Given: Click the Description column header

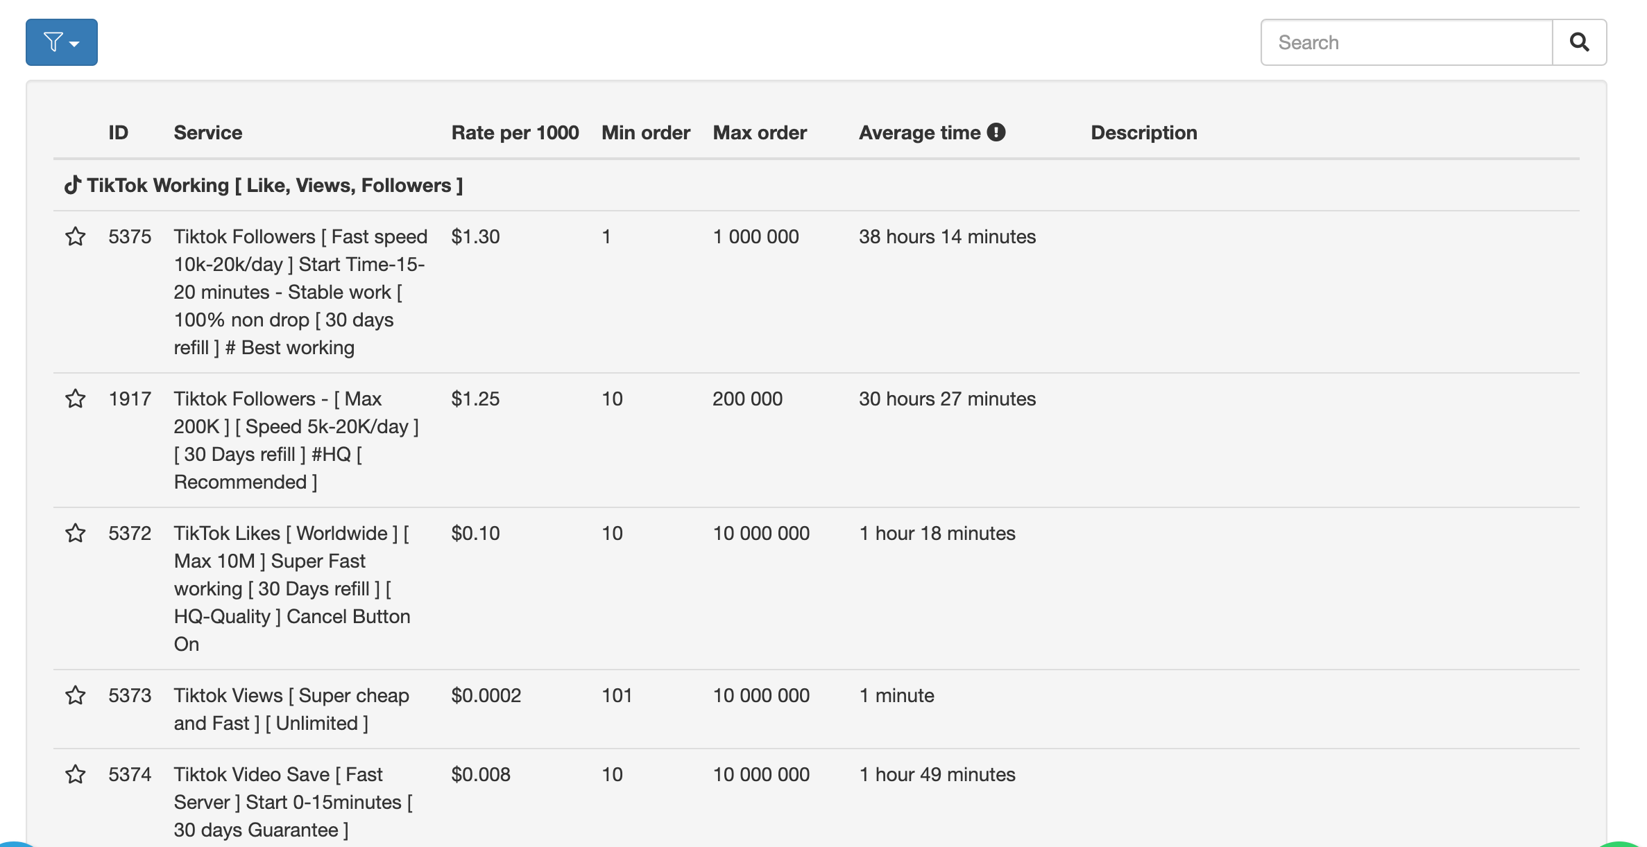Looking at the screenshot, I should [1143, 132].
